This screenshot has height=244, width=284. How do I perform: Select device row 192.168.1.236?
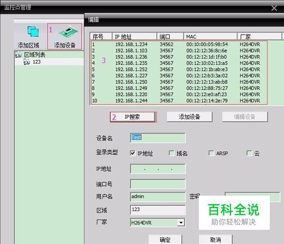[x=179, y=57]
